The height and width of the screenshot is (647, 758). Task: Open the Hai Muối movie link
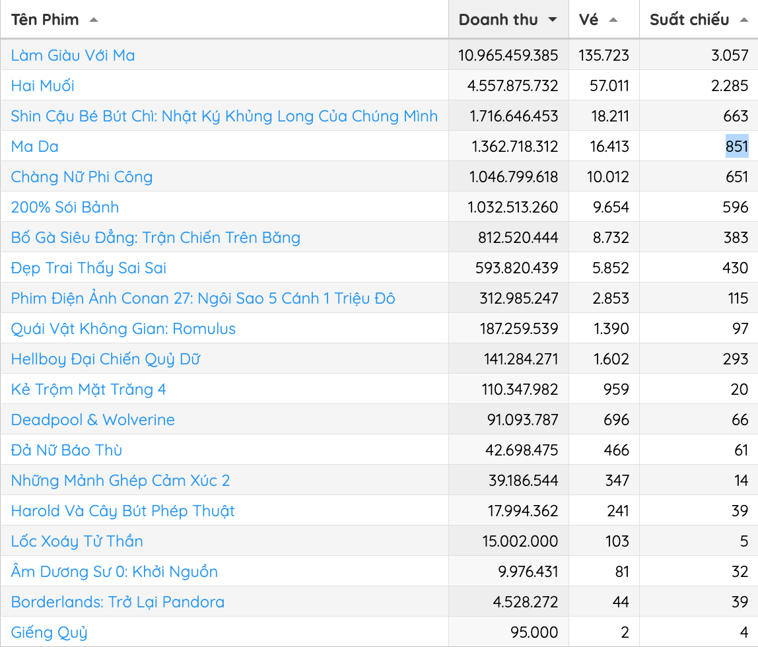(43, 86)
